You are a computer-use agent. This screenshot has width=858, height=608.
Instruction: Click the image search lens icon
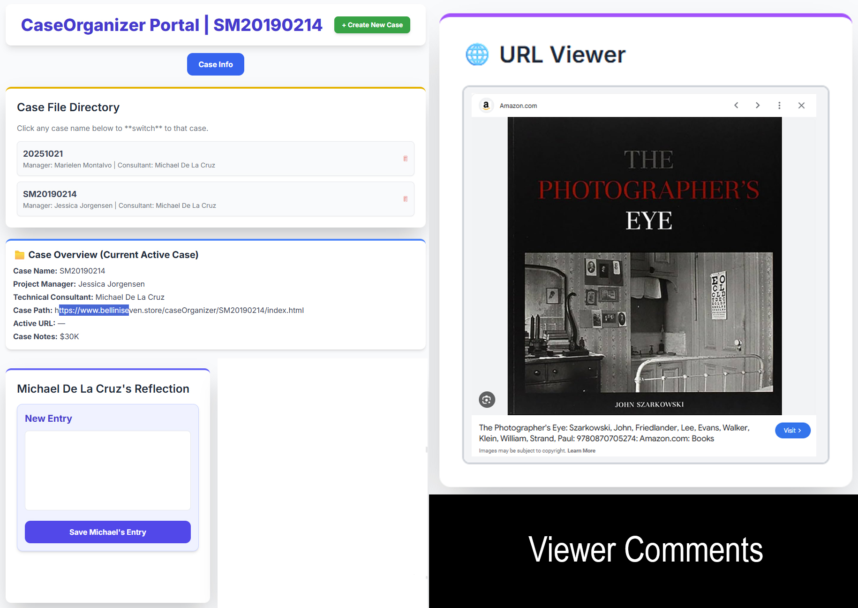[487, 400]
